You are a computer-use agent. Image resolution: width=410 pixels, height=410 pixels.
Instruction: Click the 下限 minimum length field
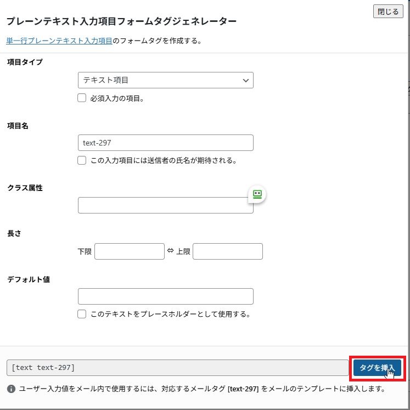[x=130, y=251]
